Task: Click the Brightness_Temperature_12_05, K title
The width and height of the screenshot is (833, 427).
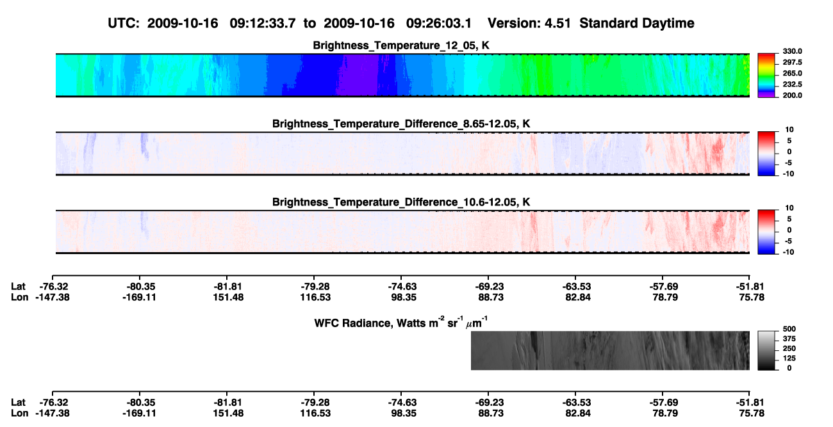Action: pos(401,45)
